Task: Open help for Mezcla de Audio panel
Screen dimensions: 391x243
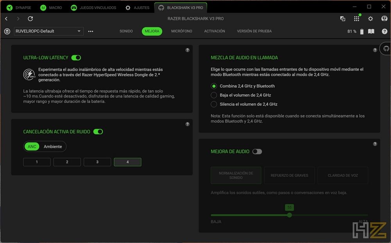Action: (375, 50)
